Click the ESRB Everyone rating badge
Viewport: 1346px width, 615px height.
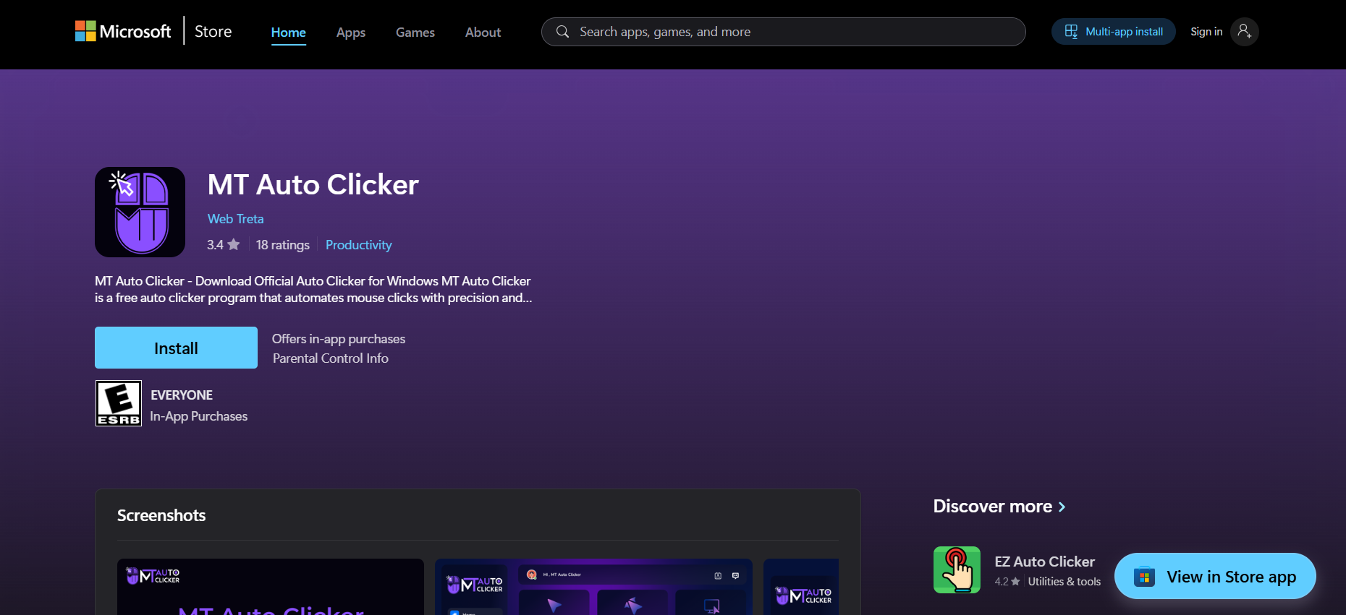click(119, 403)
